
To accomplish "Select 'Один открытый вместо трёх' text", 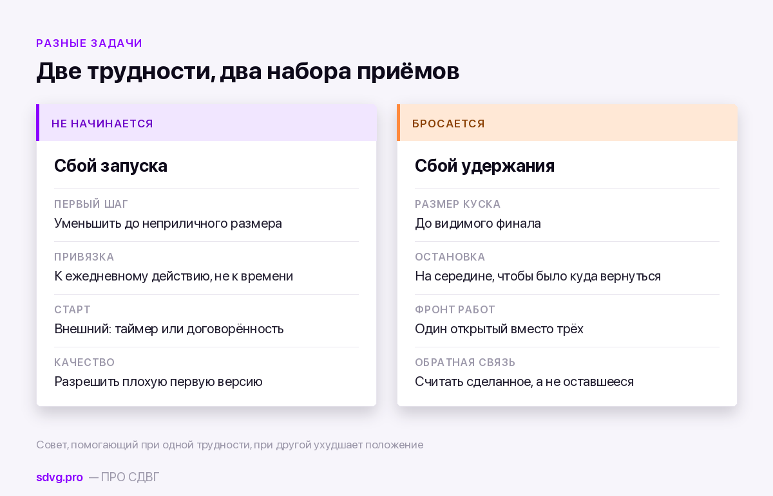I will pyautogui.click(x=499, y=329).
